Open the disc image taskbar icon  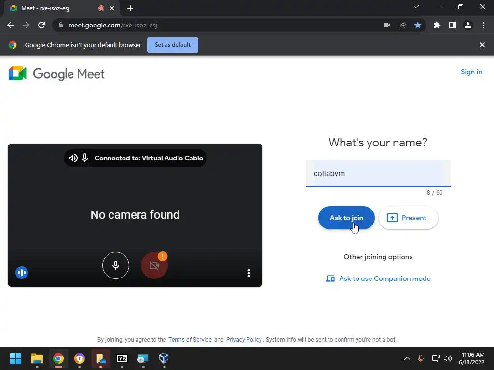[143, 358]
